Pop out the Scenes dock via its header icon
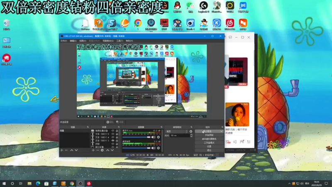Screen dimensions: 332x187 tap(88, 127)
